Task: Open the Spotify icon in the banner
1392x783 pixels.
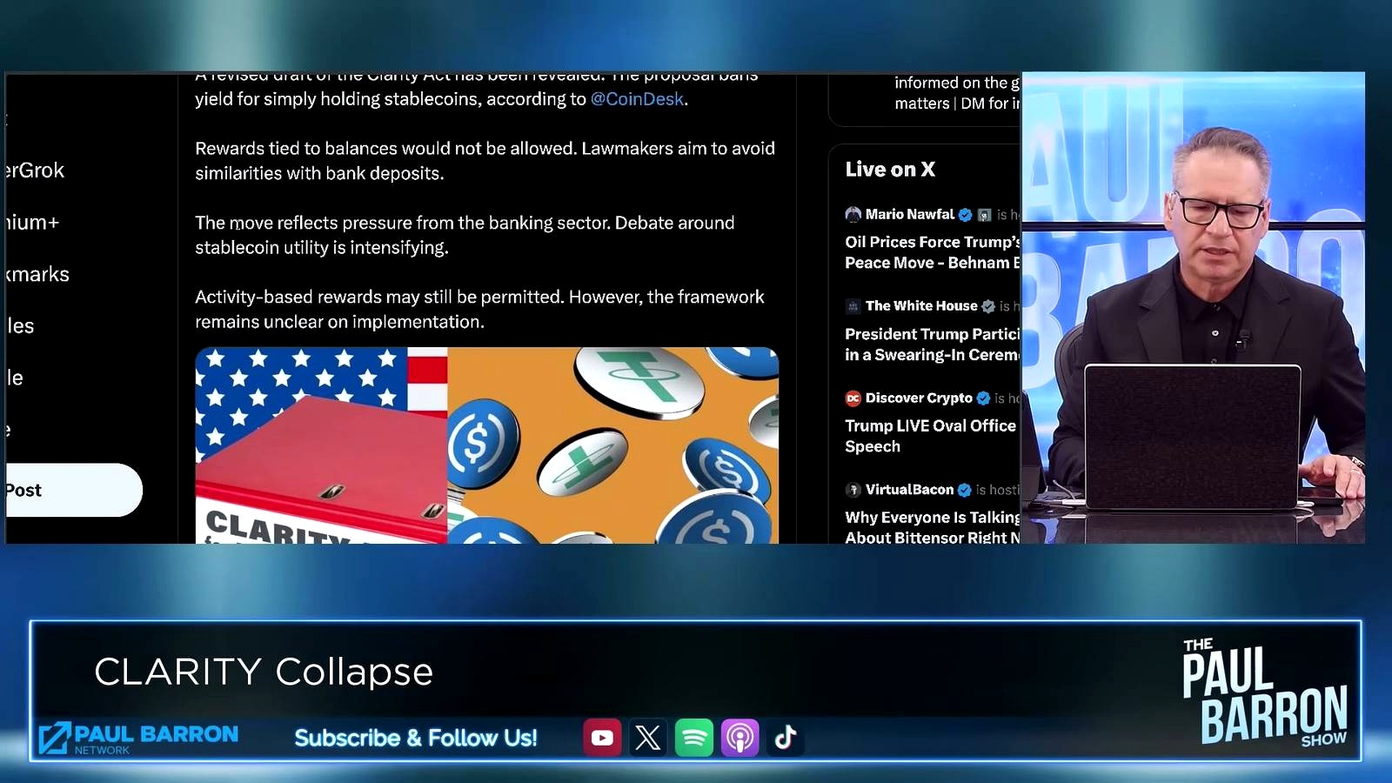Action: [x=694, y=738]
